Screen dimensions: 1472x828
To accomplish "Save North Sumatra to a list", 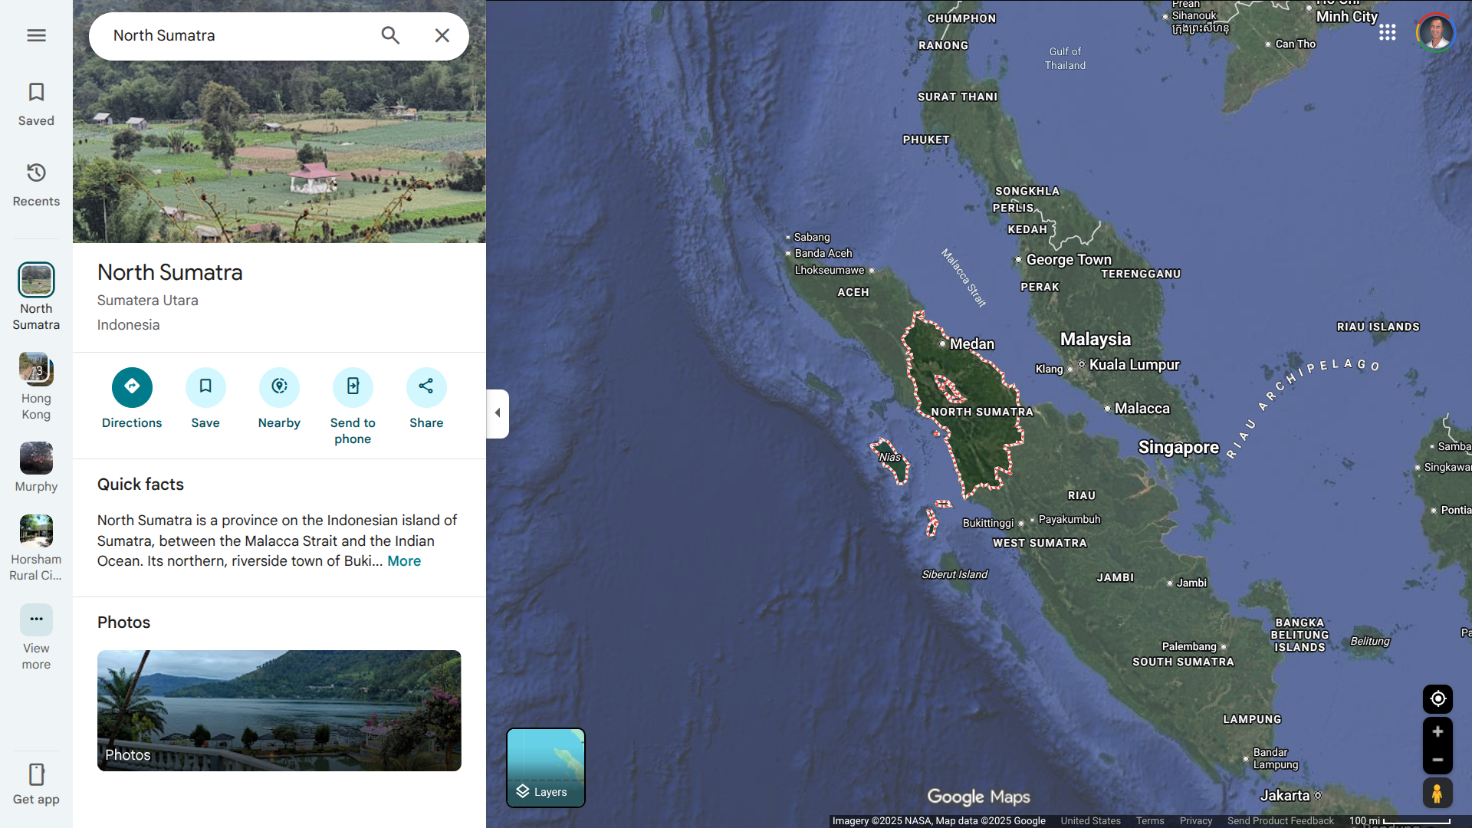I will pyautogui.click(x=205, y=388).
